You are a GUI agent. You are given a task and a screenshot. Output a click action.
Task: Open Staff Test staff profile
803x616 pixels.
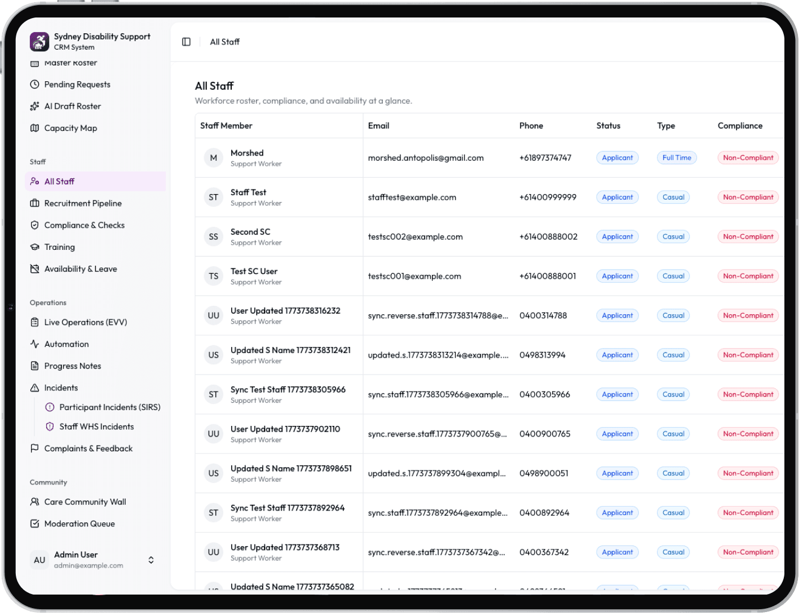coord(248,192)
